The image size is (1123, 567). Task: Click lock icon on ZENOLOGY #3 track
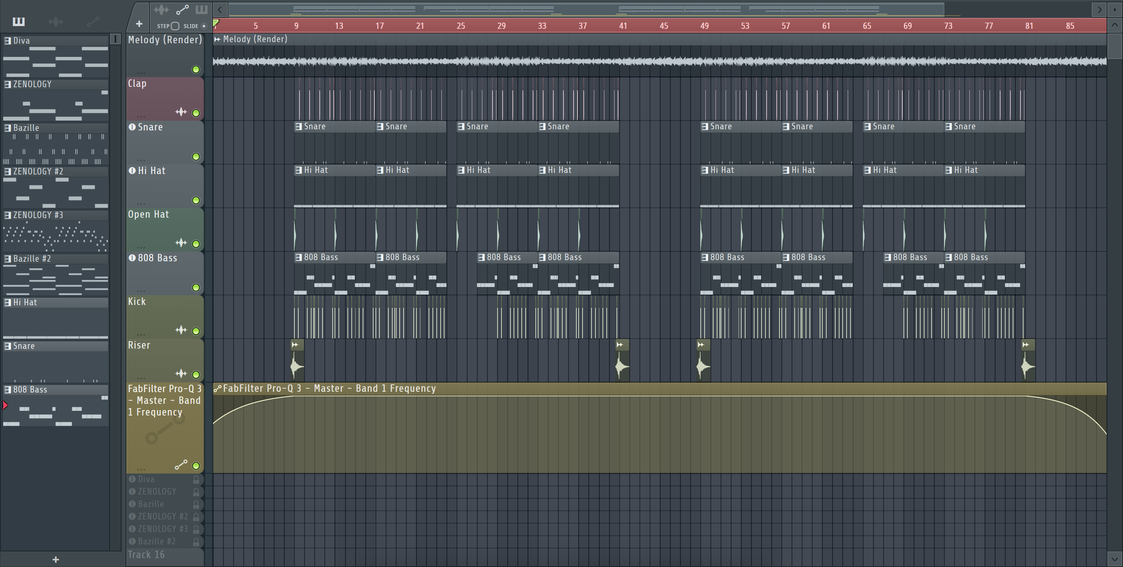pos(196,529)
